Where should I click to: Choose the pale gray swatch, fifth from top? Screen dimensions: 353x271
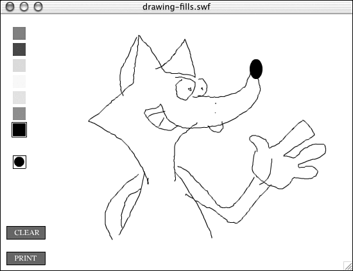[19, 98]
